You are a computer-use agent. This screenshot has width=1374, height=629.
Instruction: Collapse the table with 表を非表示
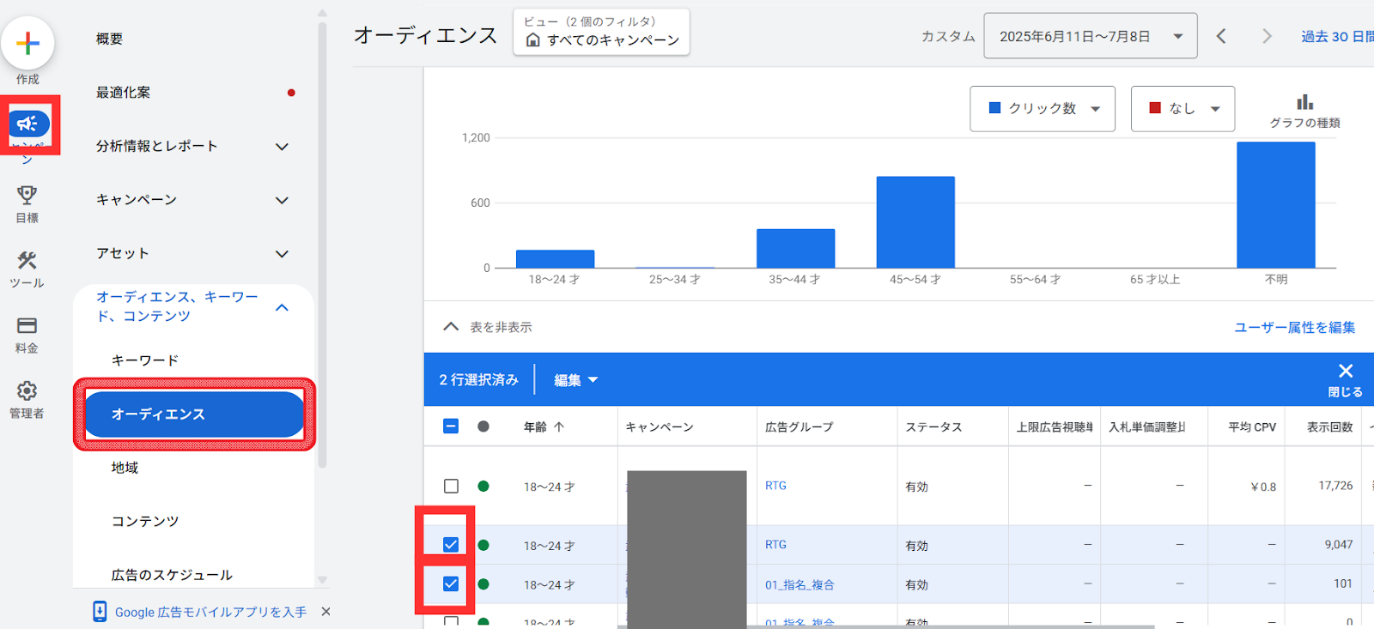[487, 327]
